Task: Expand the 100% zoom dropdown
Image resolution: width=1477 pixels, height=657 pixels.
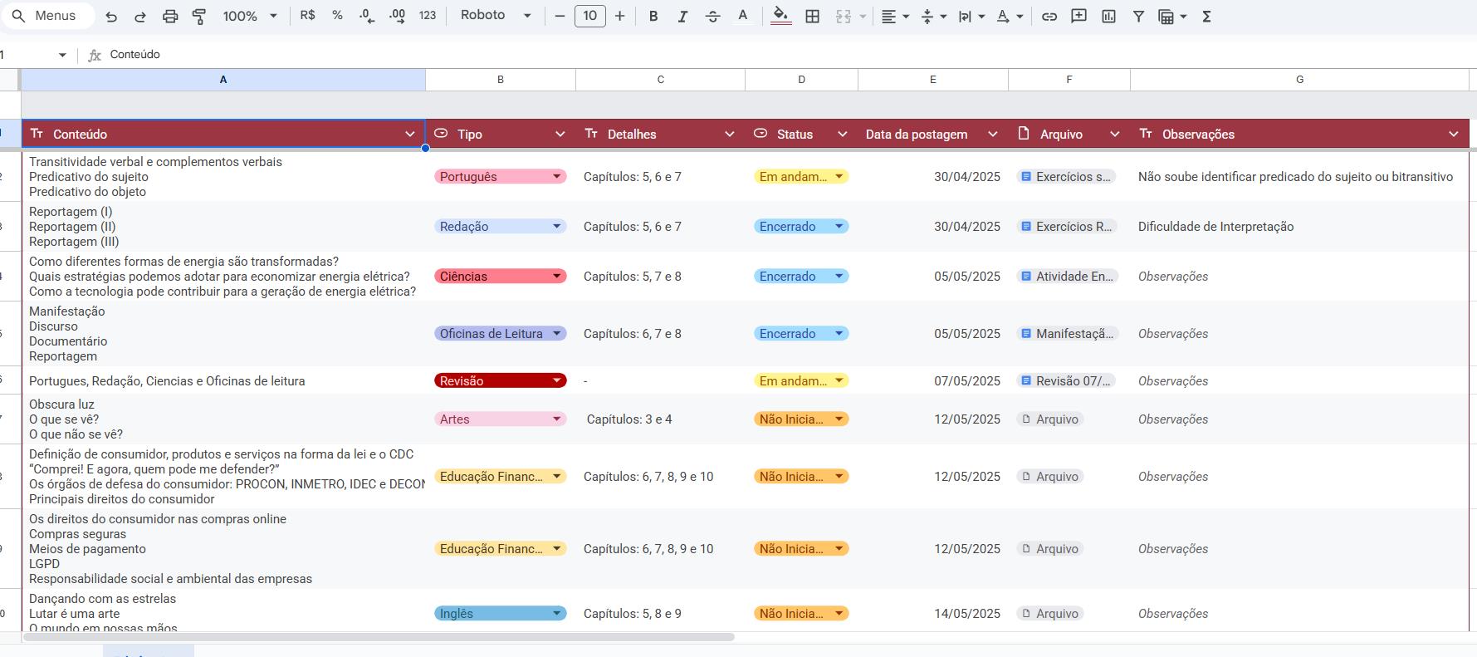Action: pos(249,17)
